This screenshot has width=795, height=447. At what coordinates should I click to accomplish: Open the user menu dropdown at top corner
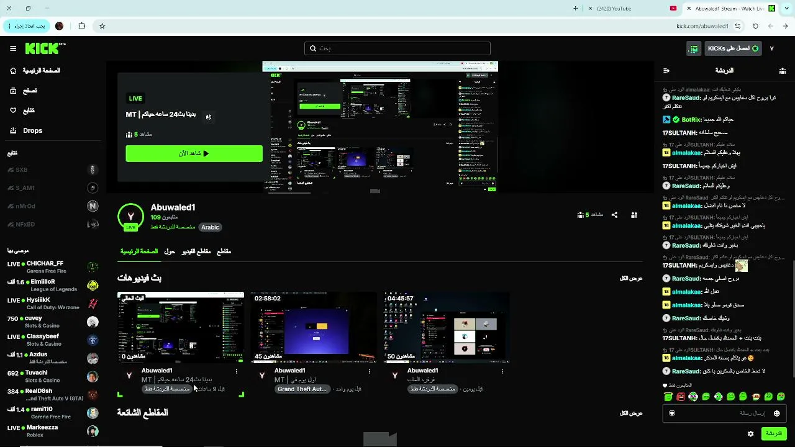pyautogui.click(x=772, y=48)
